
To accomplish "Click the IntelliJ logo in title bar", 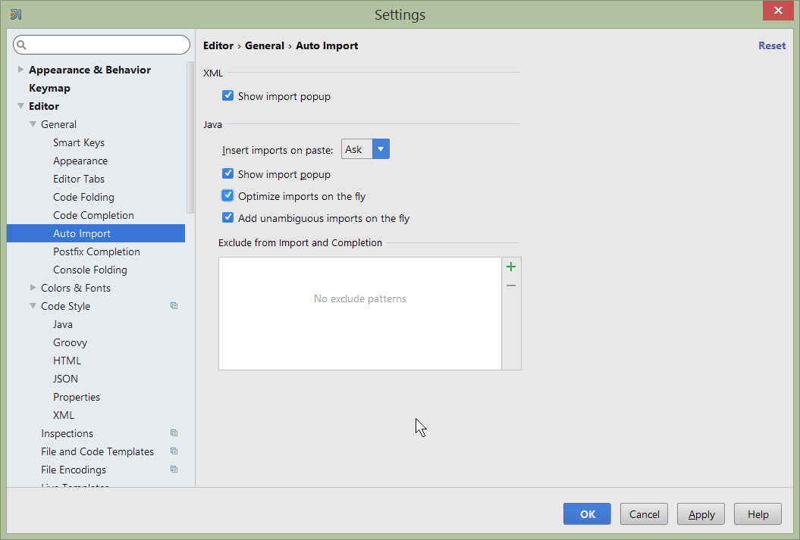I will point(15,14).
